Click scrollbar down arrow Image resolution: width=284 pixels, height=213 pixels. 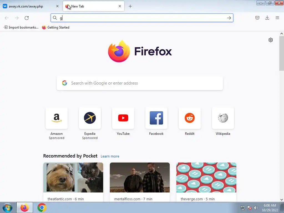tap(282, 200)
